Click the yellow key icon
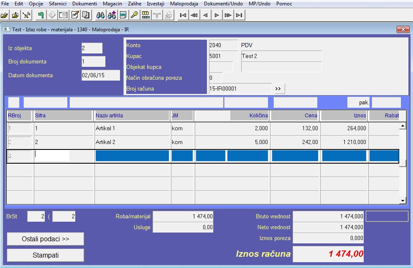This screenshot has height=268, width=413. point(134,15)
